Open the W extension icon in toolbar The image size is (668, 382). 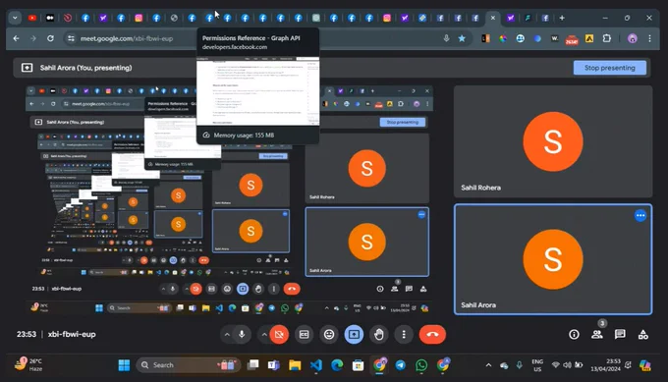pos(554,38)
